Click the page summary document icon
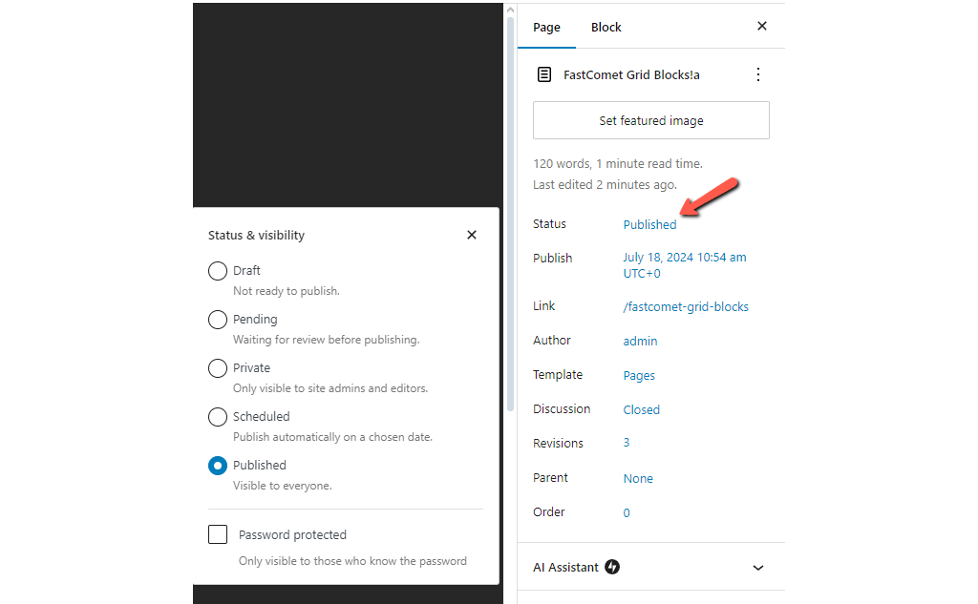 point(544,73)
